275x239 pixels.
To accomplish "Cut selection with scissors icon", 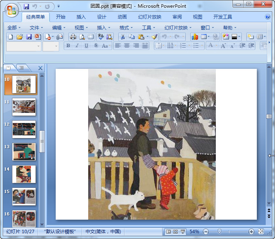I will [x=123, y=37].
